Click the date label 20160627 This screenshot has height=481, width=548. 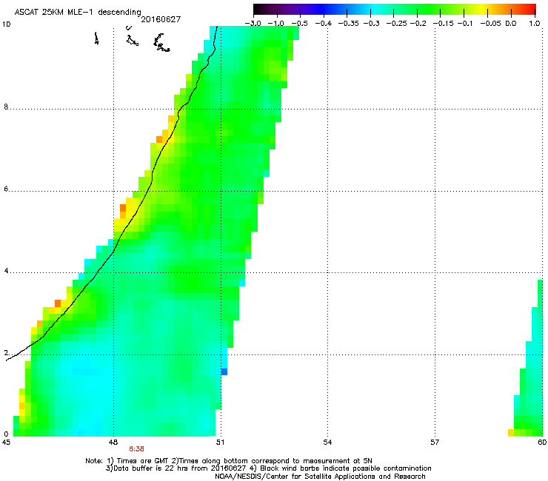point(161,19)
